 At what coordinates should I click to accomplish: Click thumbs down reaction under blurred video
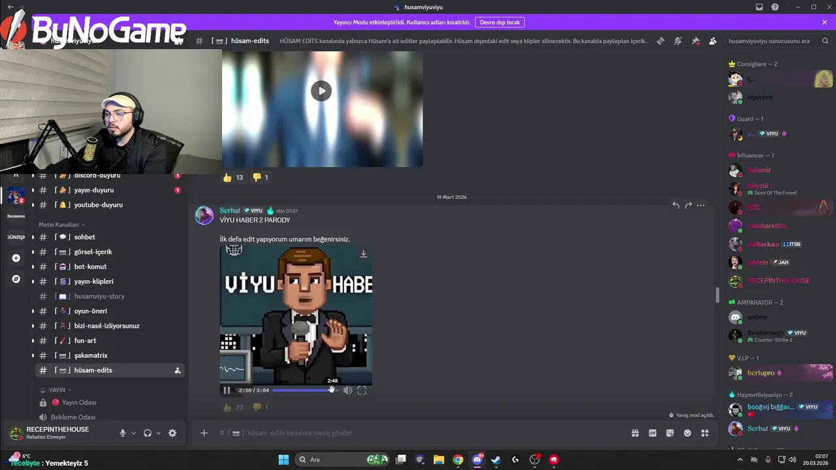260,178
